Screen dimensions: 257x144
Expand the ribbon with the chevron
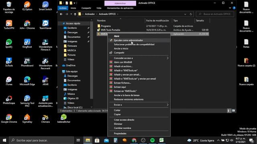click(230, 8)
